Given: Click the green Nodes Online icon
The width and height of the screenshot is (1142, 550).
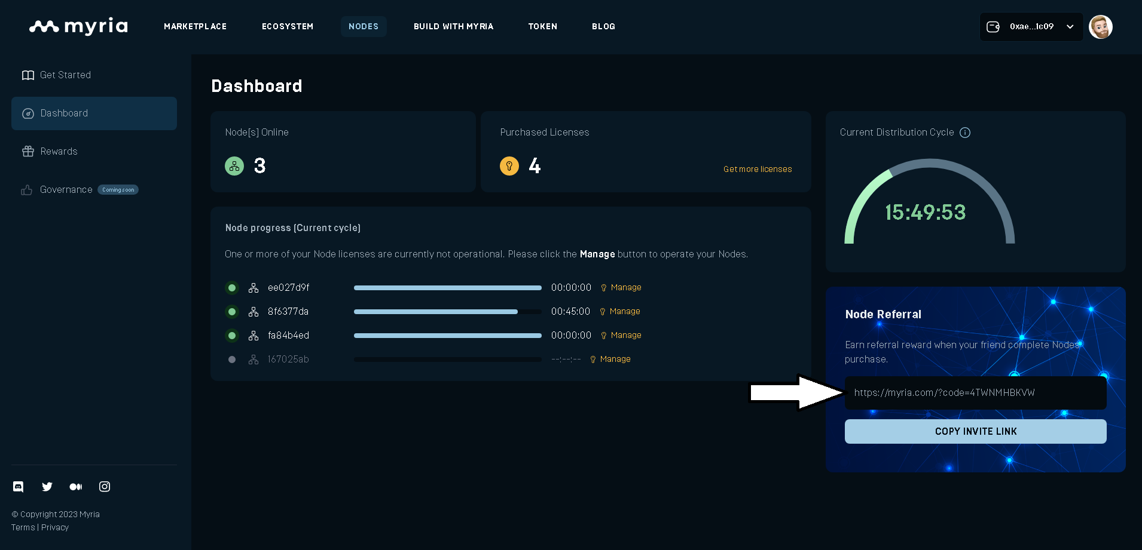Looking at the screenshot, I should (234, 166).
